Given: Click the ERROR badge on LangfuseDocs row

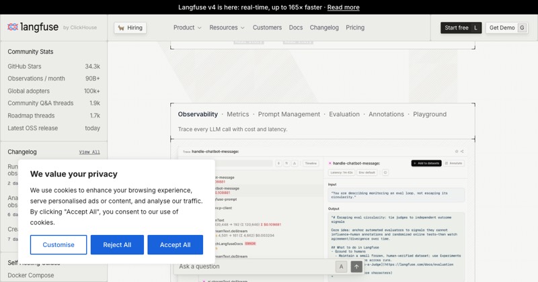Looking at the screenshot, I should 250,244.
